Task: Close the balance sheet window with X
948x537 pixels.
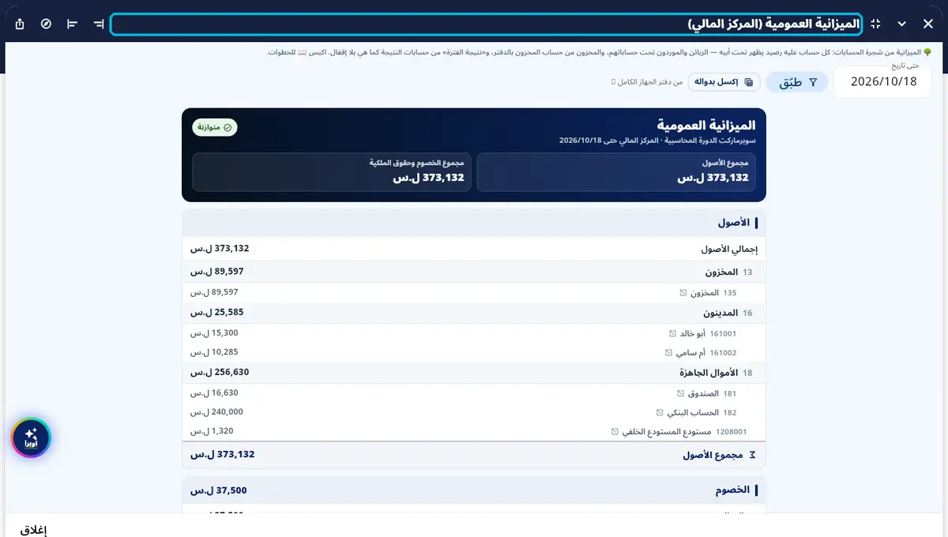Action: (927, 24)
